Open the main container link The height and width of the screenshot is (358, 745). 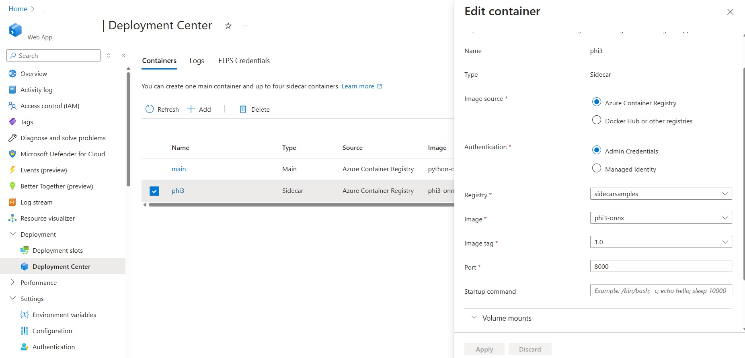coord(179,169)
